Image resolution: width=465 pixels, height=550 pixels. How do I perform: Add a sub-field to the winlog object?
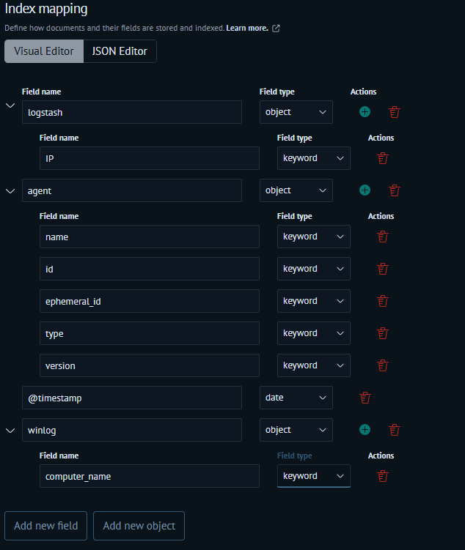click(x=365, y=430)
